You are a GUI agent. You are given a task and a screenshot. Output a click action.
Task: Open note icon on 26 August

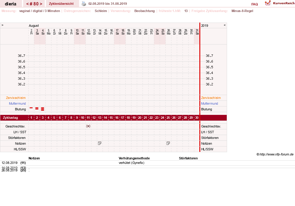click(168, 143)
